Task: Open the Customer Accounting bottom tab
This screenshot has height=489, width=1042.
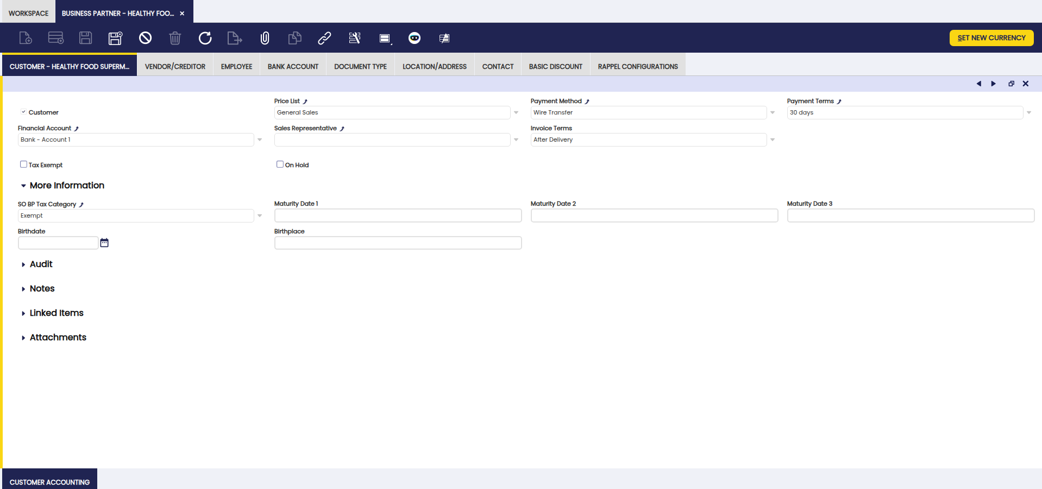Action: click(49, 481)
